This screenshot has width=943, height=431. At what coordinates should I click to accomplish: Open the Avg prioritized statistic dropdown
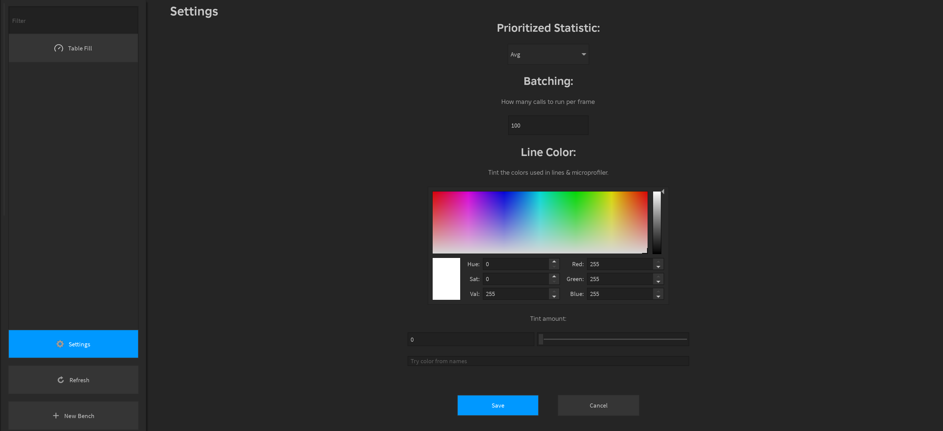tap(548, 55)
